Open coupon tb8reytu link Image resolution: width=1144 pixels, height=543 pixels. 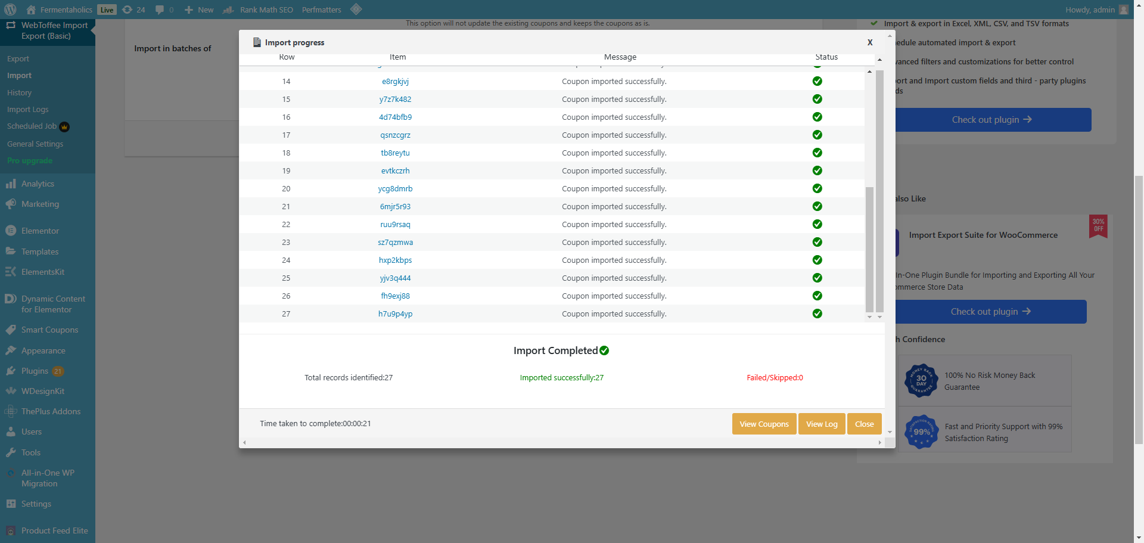(x=395, y=153)
